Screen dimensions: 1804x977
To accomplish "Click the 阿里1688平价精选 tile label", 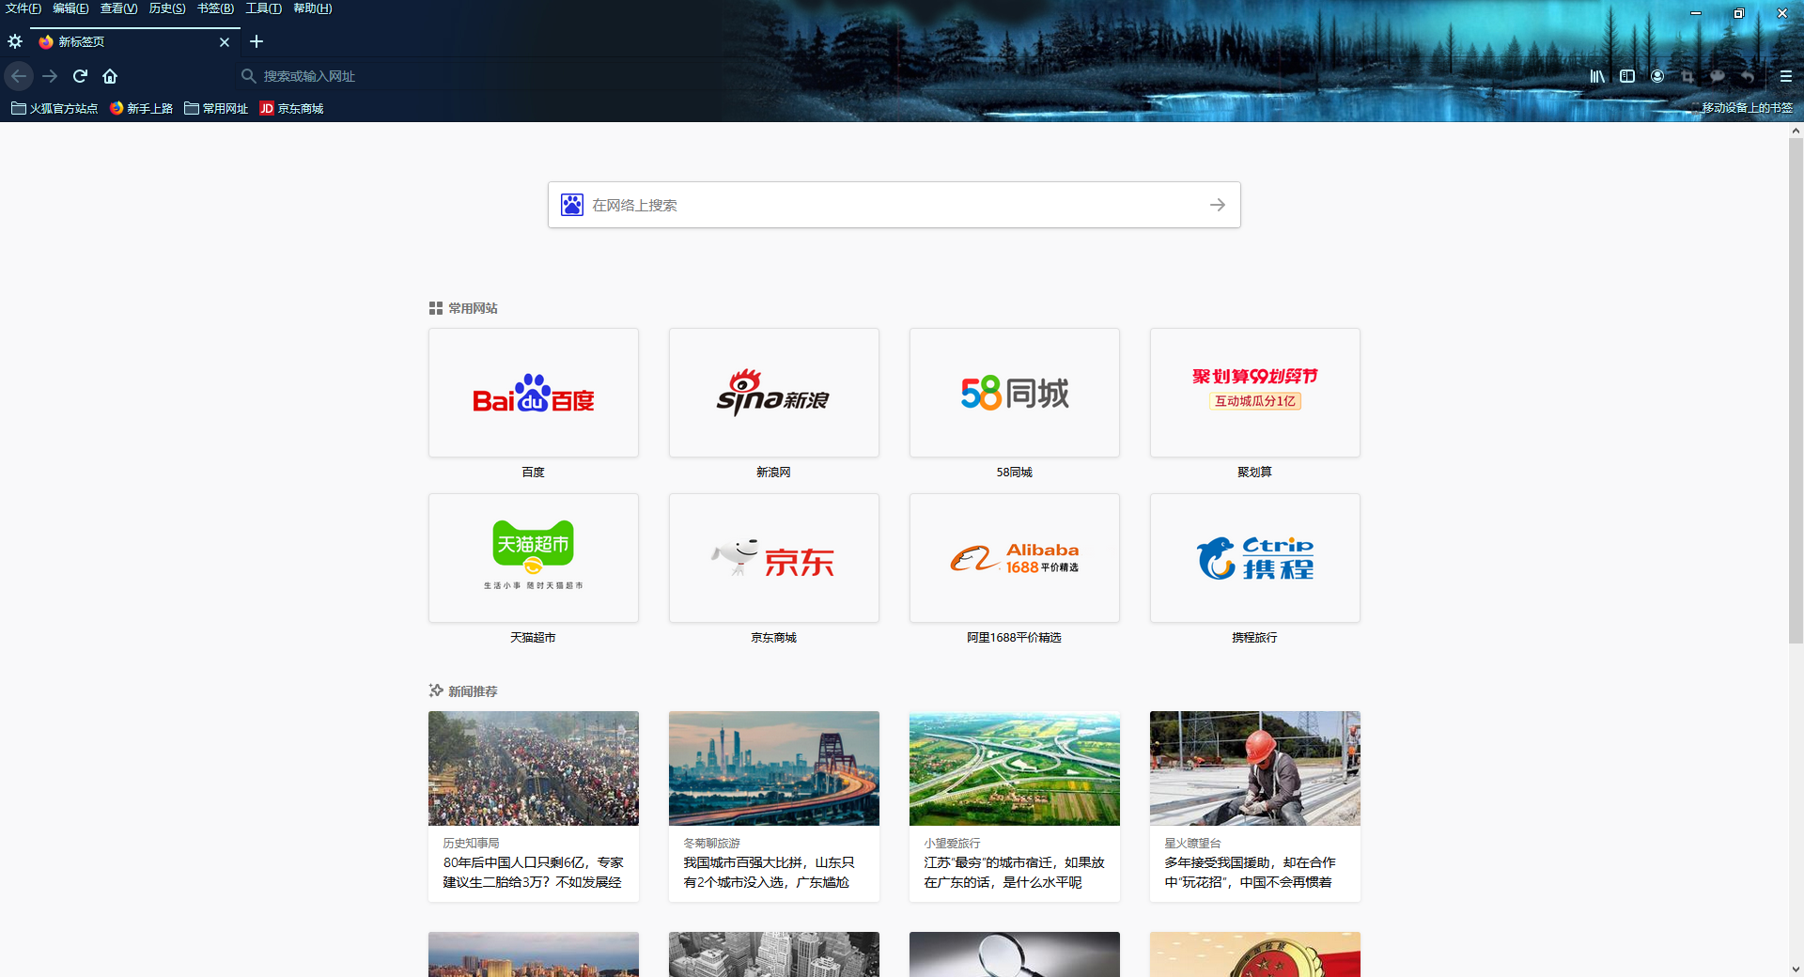I will [x=1015, y=638].
